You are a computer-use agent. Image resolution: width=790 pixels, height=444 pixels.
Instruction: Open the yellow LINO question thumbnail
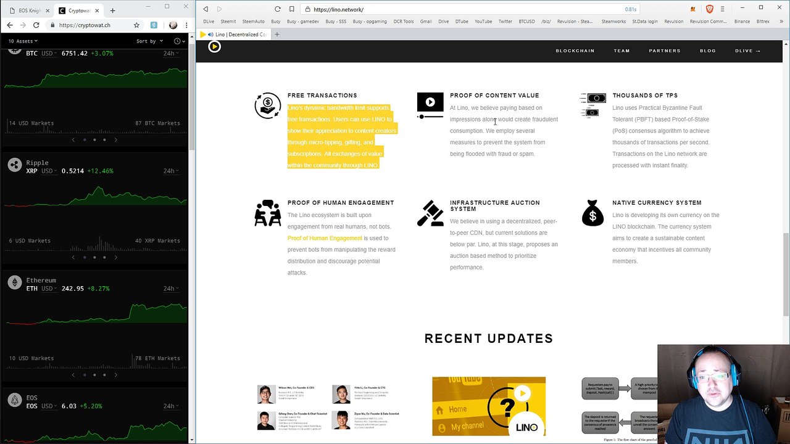coord(489,406)
